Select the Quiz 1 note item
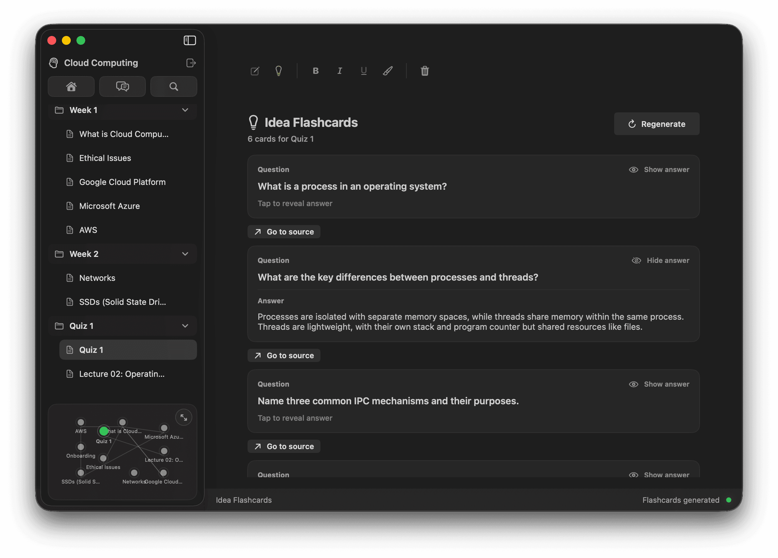Image resolution: width=778 pixels, height=558 pixels. point(128,350)
